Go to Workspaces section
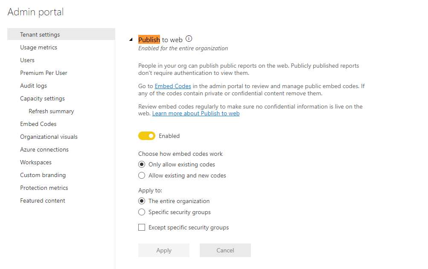 (x=36, y=162)
